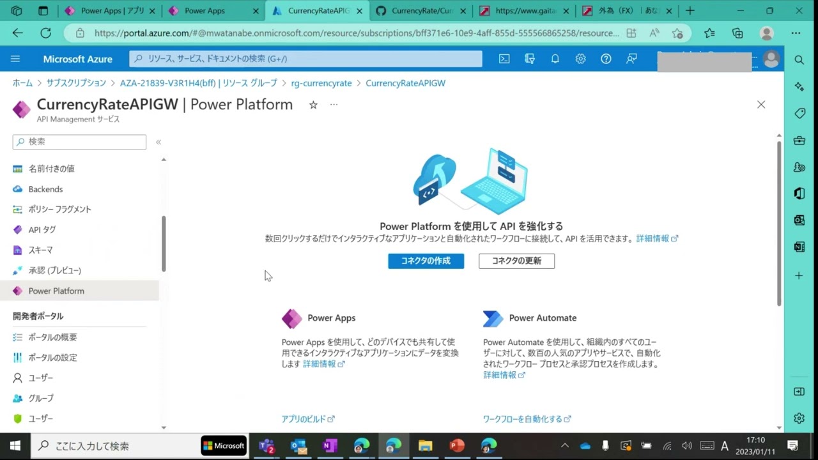Open the Azure portal hamburger menu
This screenshot has width=818, height=460.
[15, 59]
